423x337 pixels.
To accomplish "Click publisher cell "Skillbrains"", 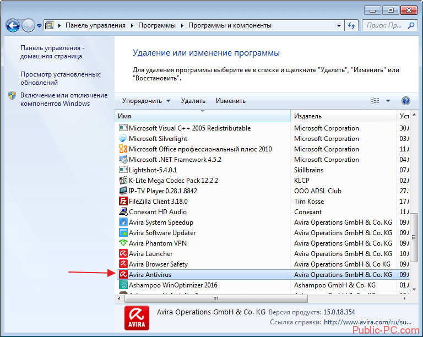I will pos(308,170).
